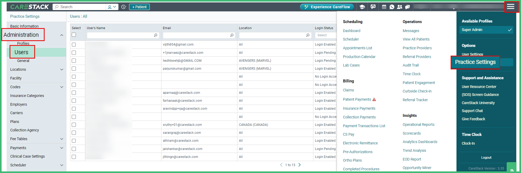The height and width of the screenshot is (173, 521).
Task: Open User Resource Center link
Action: click(479, 87)
